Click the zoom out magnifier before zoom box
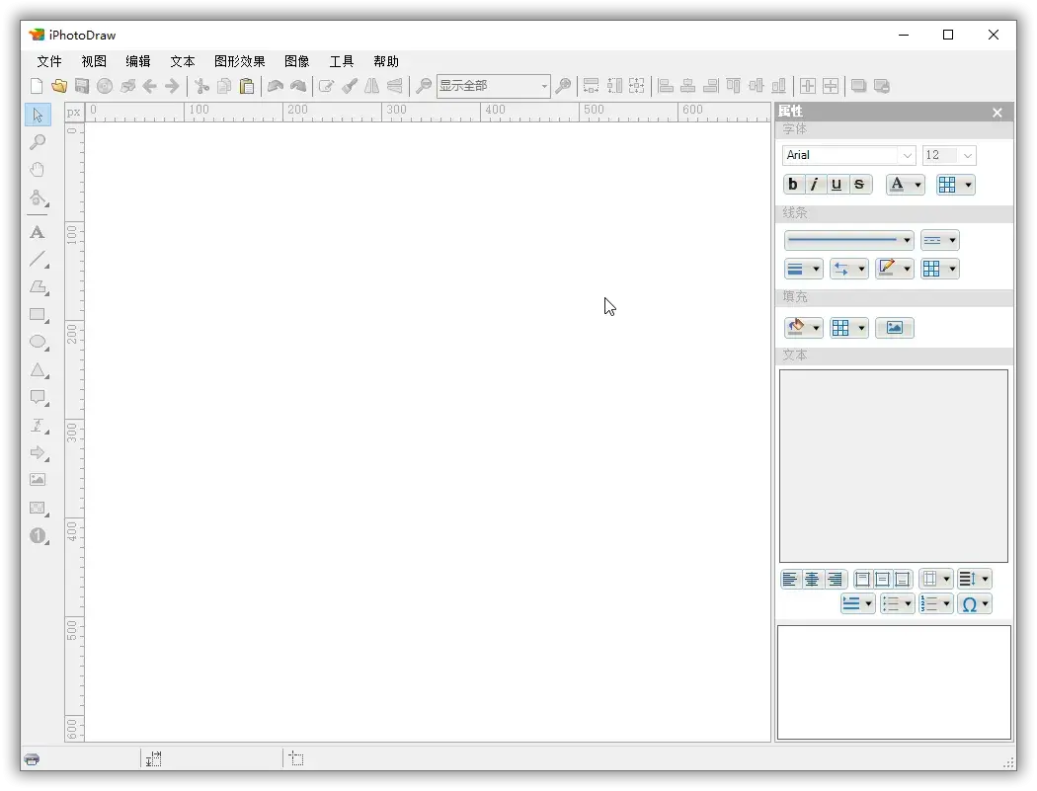 click(424, 86)
